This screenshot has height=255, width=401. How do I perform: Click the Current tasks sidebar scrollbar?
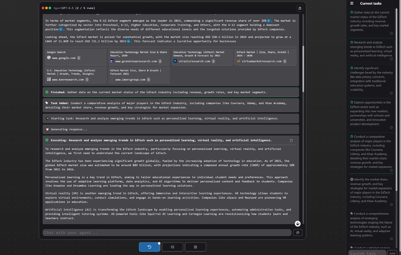coord(397,100)
